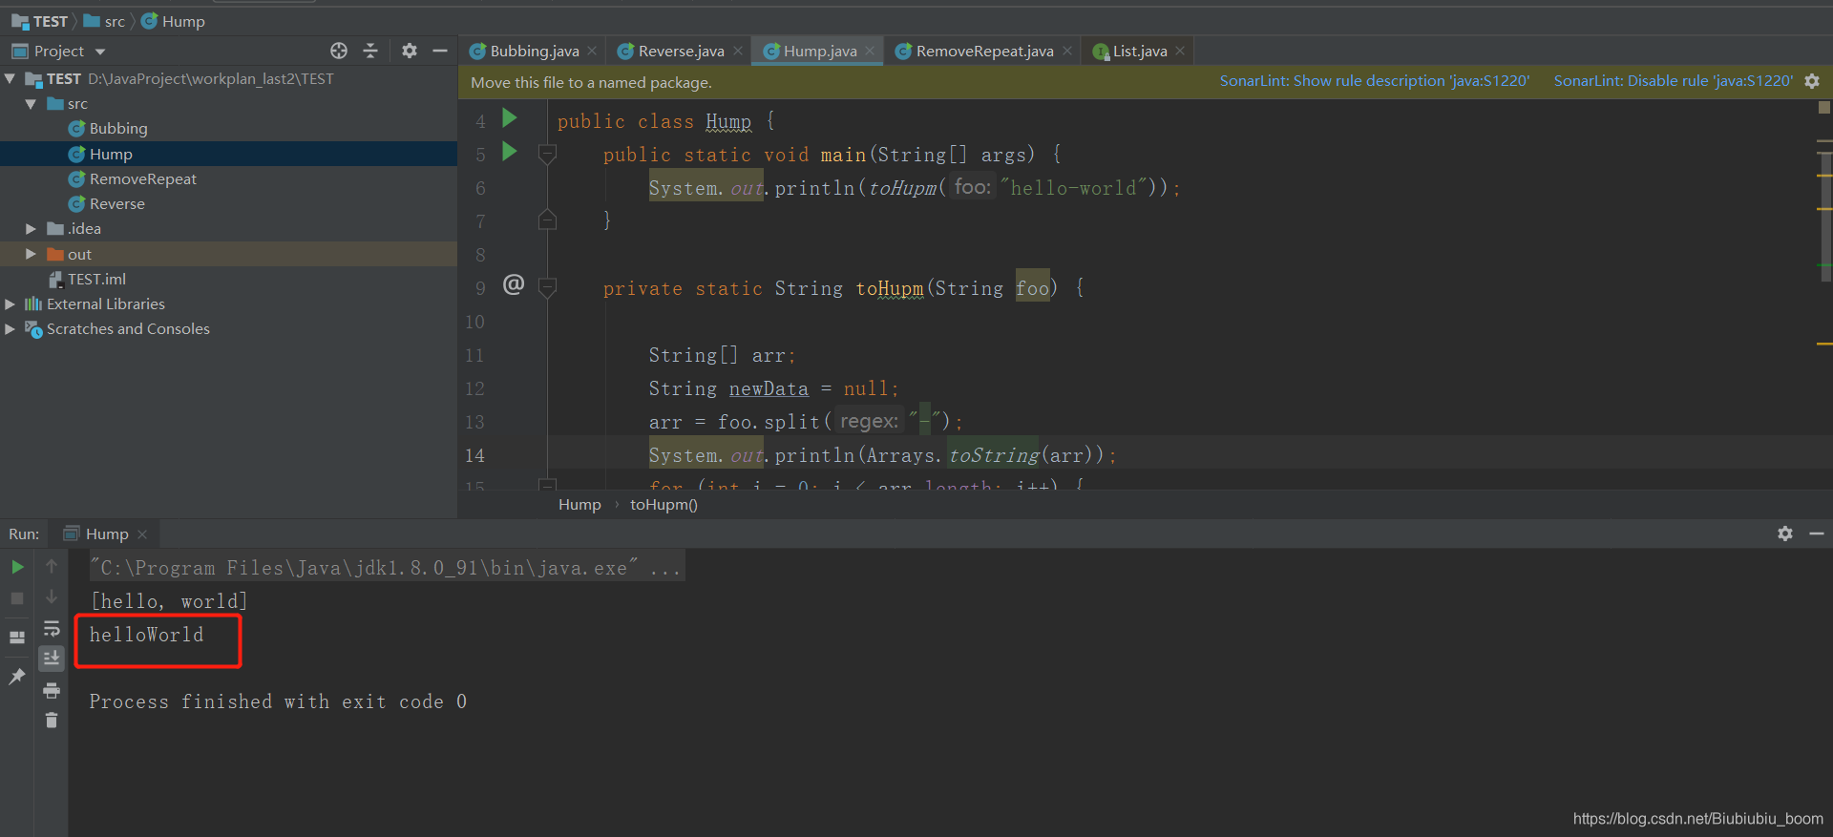Image resolution: width=1833 pixels, height=837 pixels.
Task: Clear all console output with trash icon
Action: (52, 721)
